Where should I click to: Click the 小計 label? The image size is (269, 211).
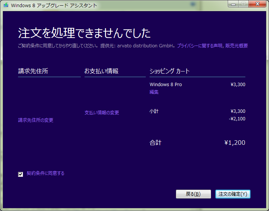coord(154,111)
